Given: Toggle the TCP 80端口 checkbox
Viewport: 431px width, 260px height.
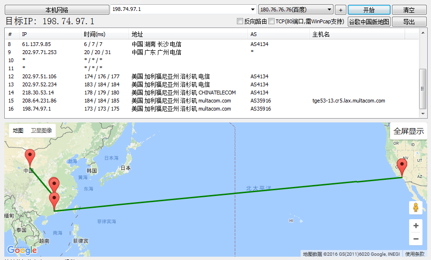Looking at the screenshot, I should 271,21.
